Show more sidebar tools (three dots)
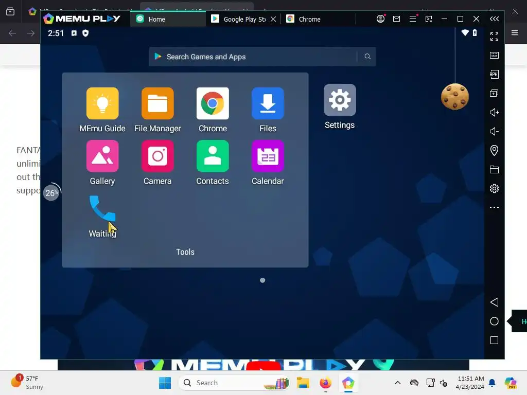Image resolution: width=527 pixels, height=395 pixels. coord(494,207)
